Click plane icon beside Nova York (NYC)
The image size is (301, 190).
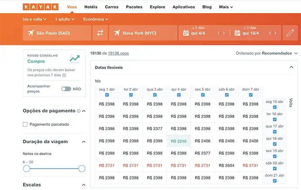click(x=117, y=33)
